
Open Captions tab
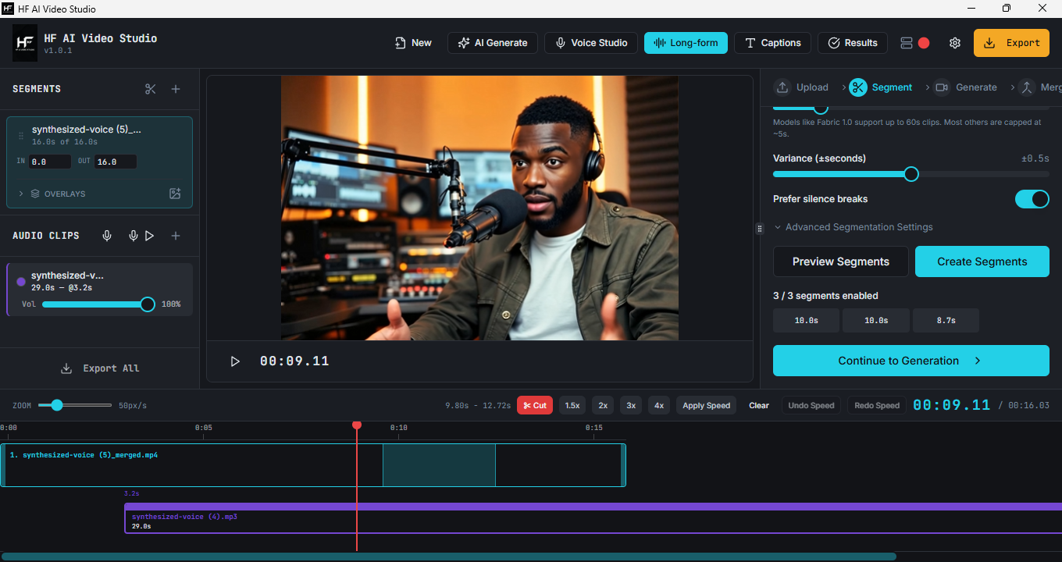(x=773, y=43)
